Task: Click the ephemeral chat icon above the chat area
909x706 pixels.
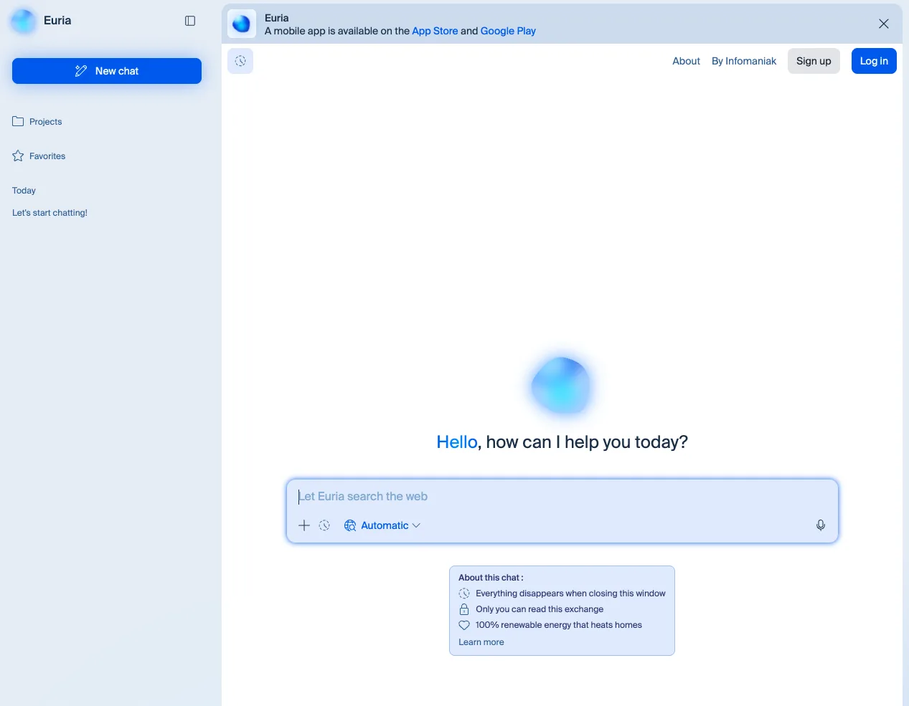Action: pos(240,61)
